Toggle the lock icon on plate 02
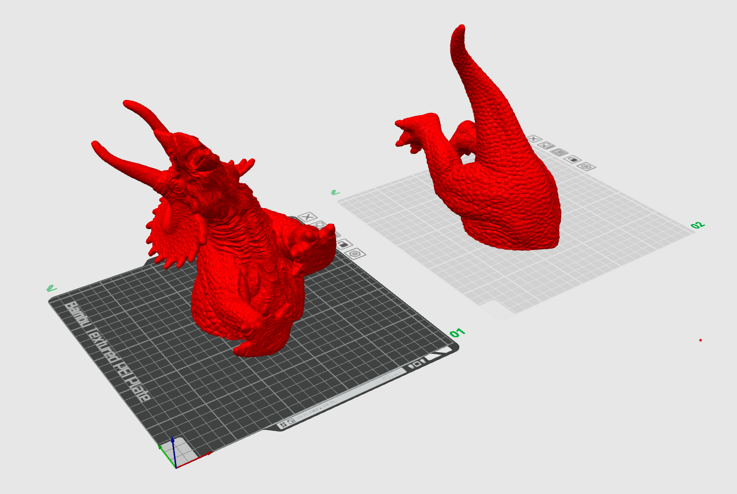 574,159
